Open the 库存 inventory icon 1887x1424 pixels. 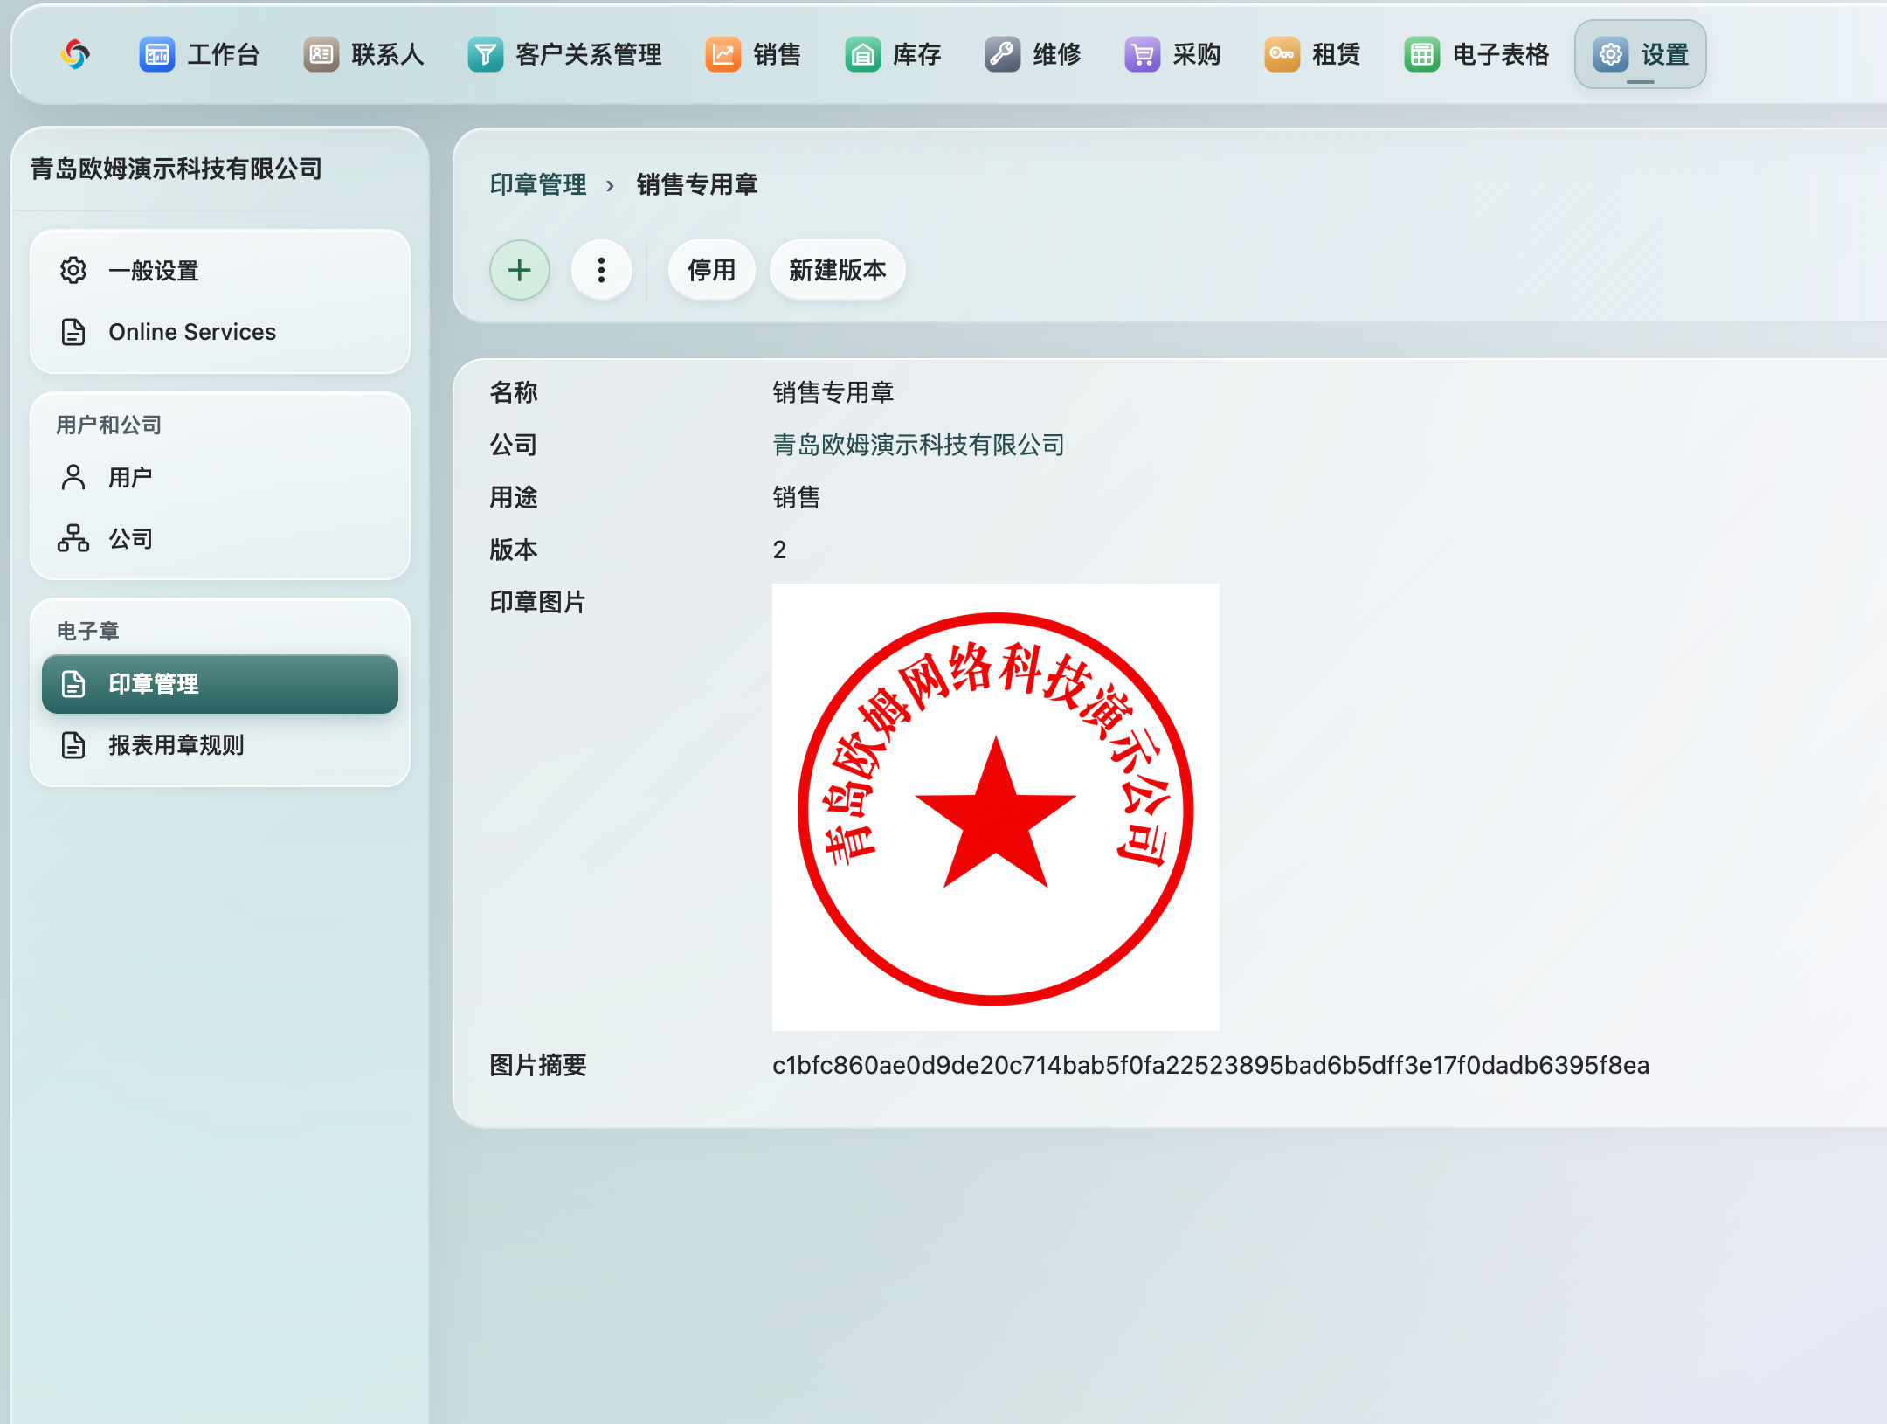pos(863,54)
